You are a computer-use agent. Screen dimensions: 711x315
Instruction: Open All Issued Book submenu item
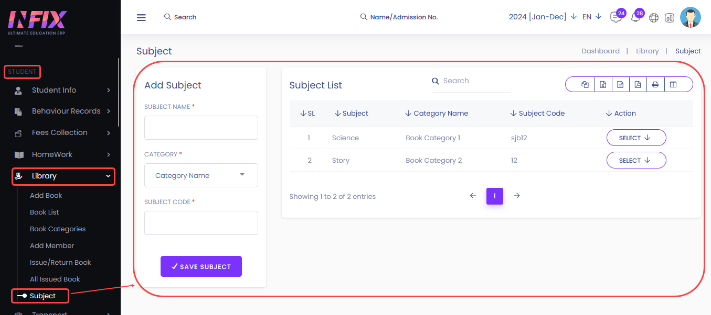(x=55, y=279)
